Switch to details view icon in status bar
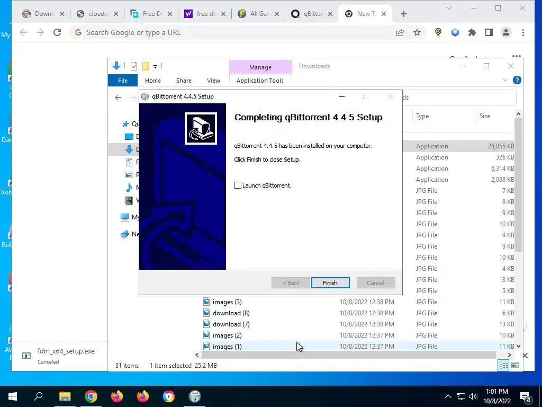Image resolution: width=542 pixels, height=407 pixels. point(504,365)
